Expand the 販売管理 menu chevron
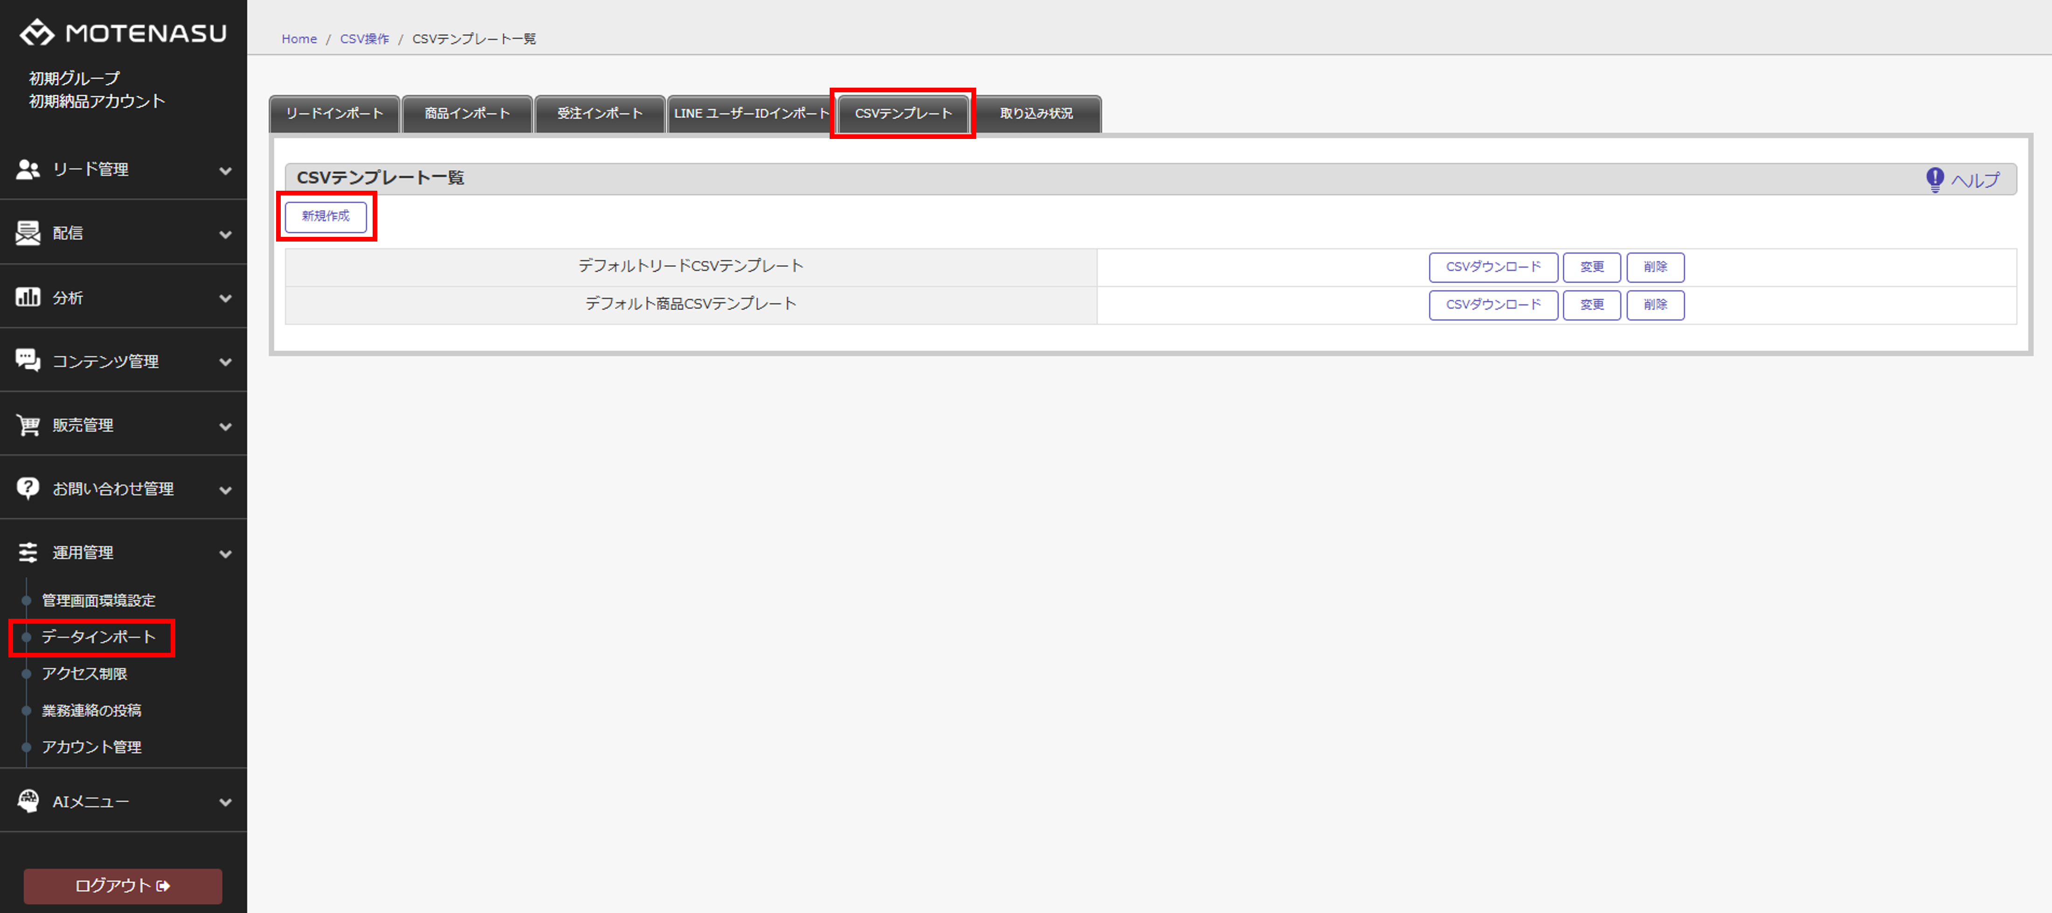2052x913 pixels. pos(225,426)
